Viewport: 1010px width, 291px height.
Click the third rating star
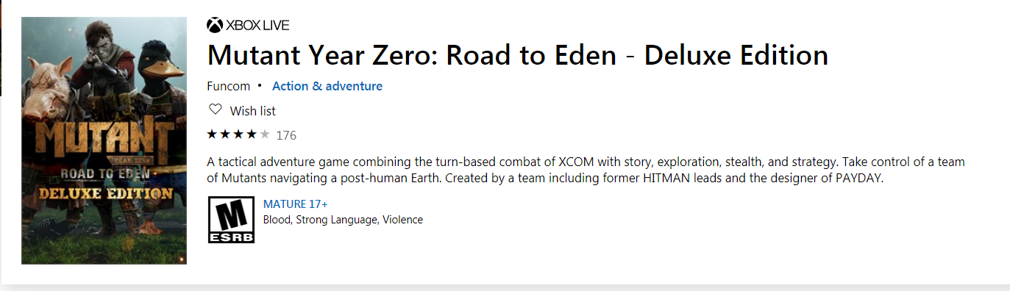239,134
